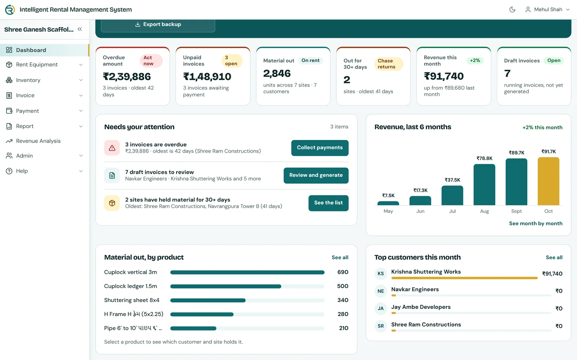
Task: Click the Payment wallet icon
Action: [x=9, y=111]
